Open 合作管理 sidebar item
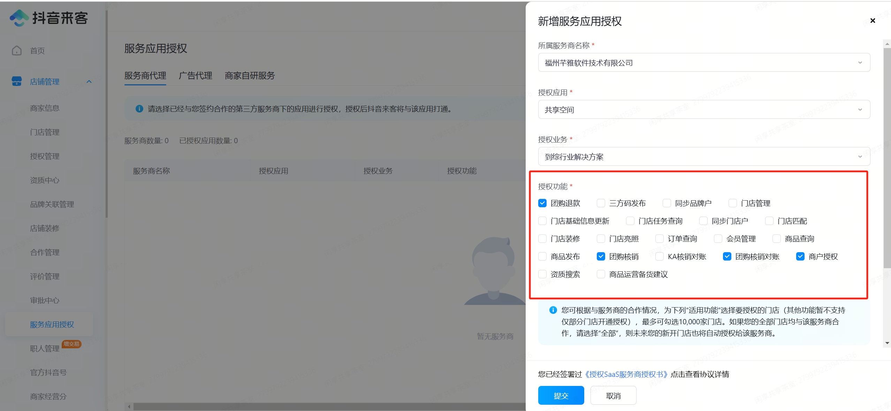The width and height of the screenshot is (891, 411). (45, 253)
